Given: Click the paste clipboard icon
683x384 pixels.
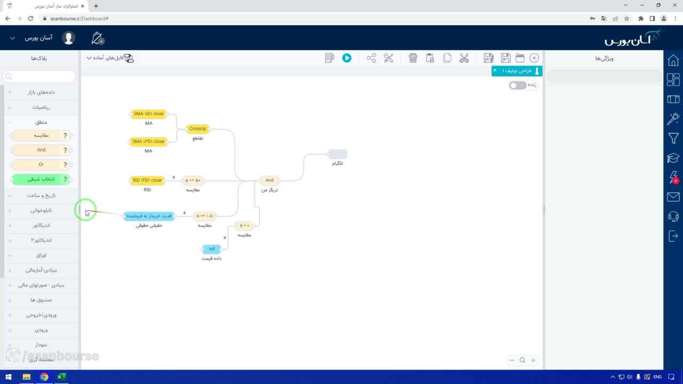Looking at the screenshot, I should pyautogui.click(x=430, y=58).
